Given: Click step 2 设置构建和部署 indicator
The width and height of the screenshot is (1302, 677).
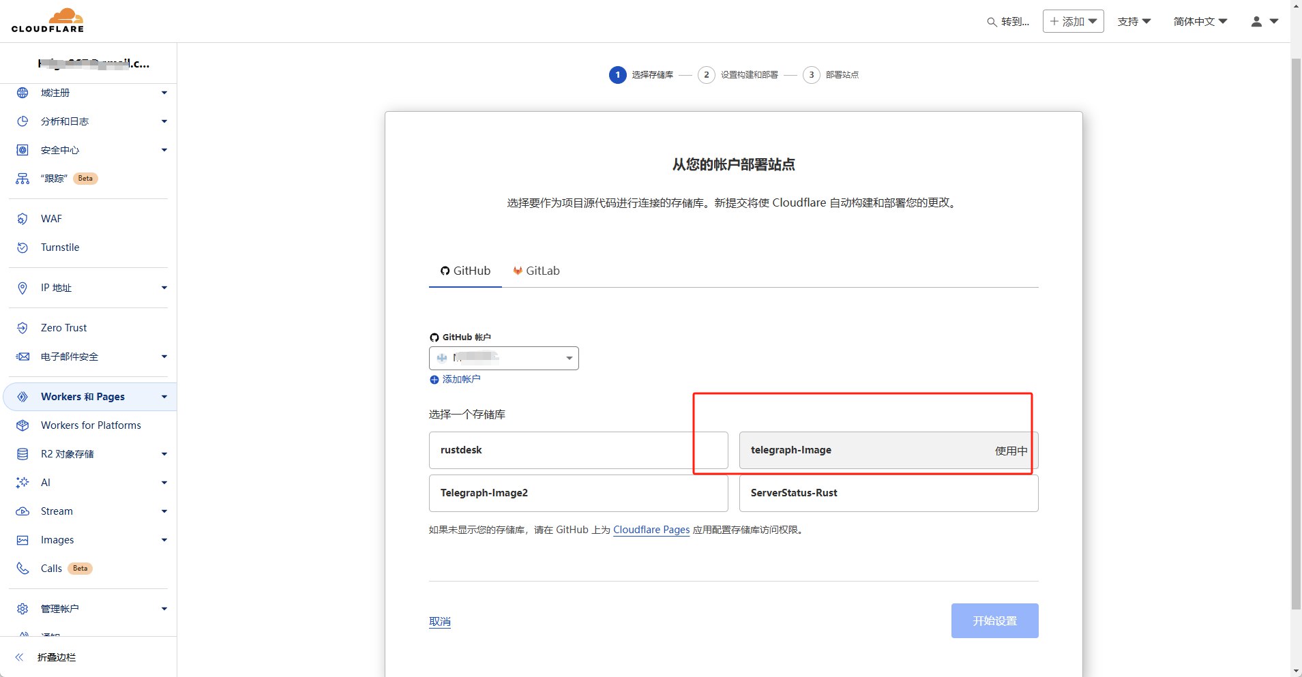Looking at the screenshot, I should (x=738, y=75).
